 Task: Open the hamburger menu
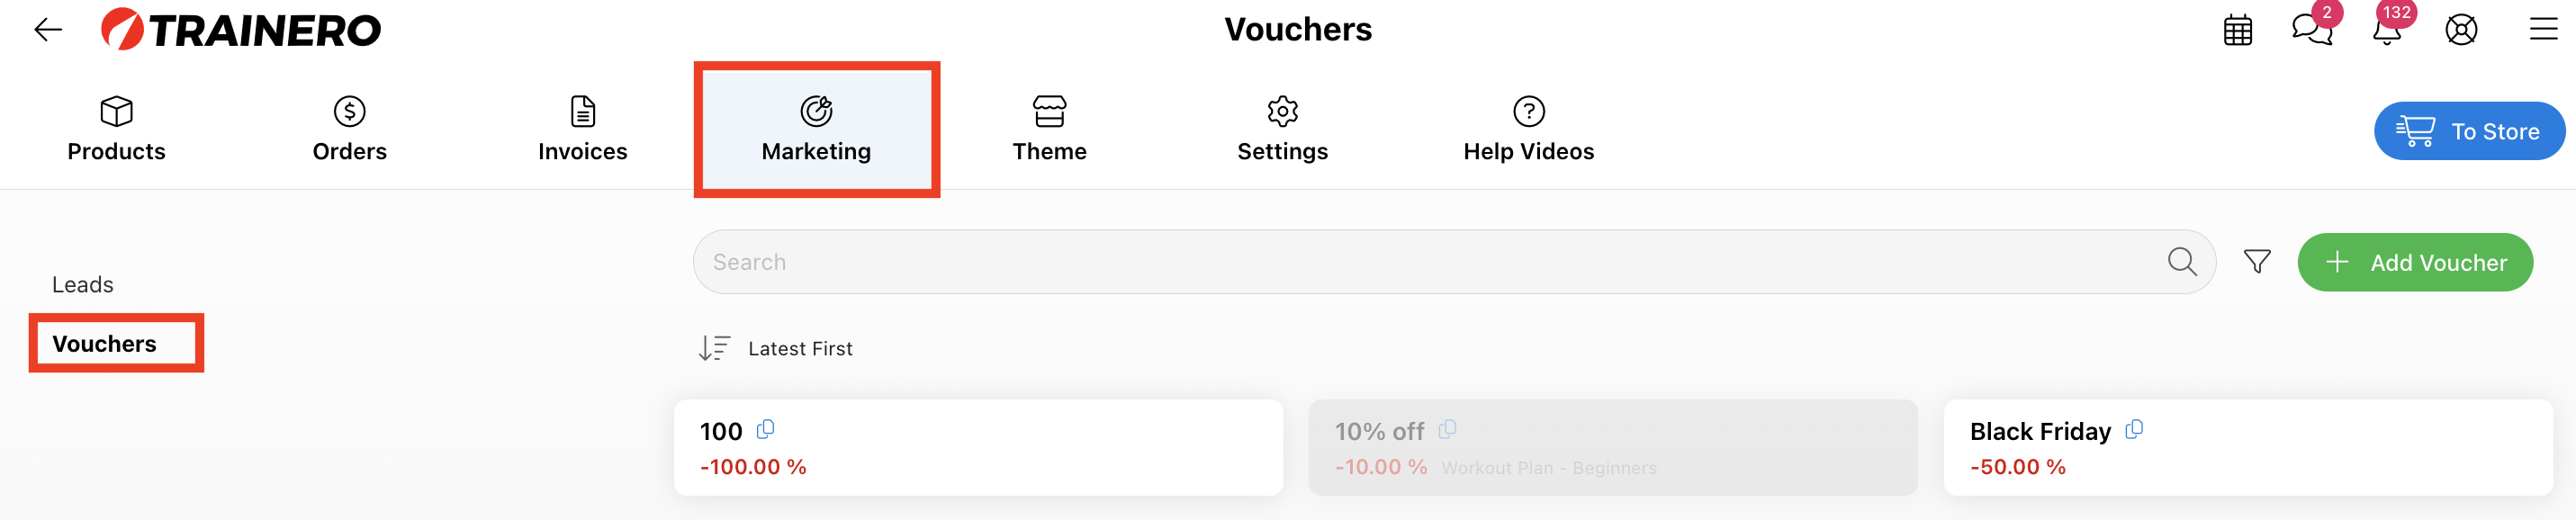pyautogui.click(x=2543, y=29)
